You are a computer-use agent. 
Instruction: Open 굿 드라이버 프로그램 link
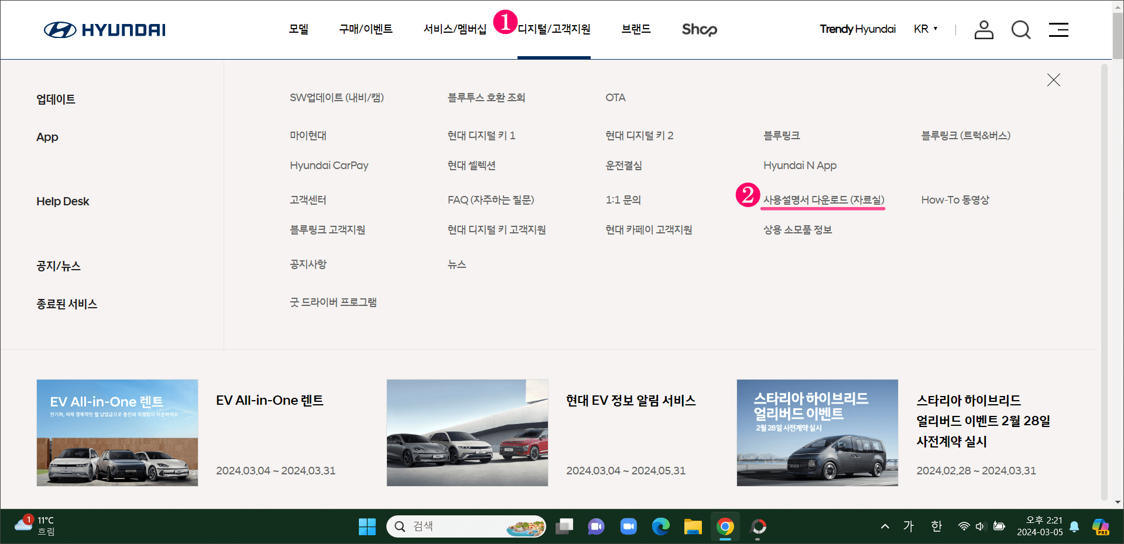coord(333,302)
